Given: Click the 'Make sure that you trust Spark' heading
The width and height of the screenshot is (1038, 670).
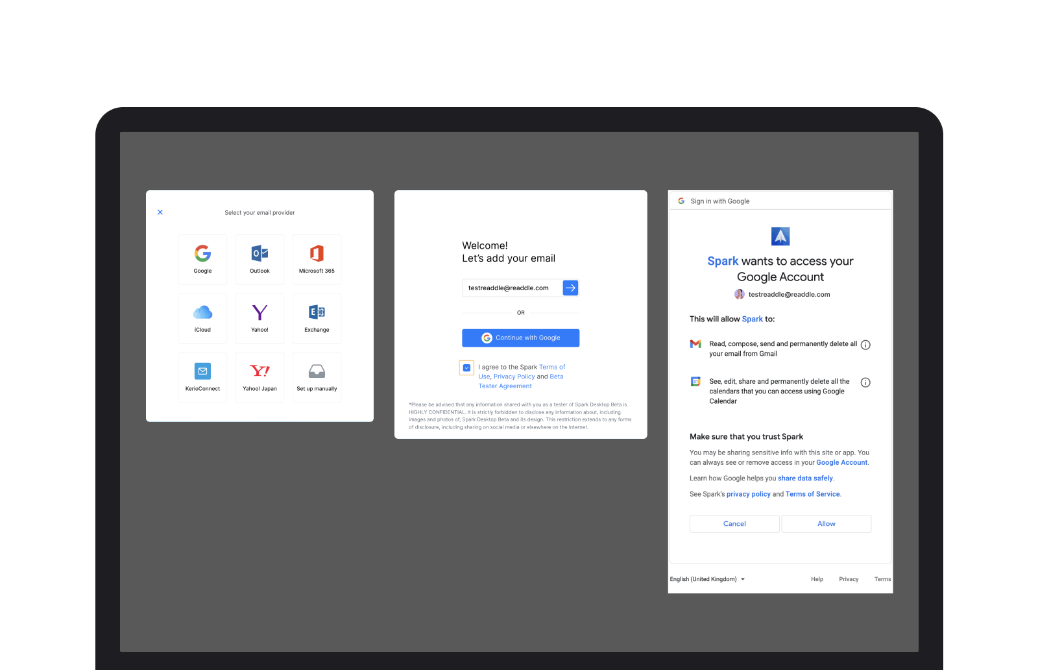Looking at the screenshot, I should point(746,437).
